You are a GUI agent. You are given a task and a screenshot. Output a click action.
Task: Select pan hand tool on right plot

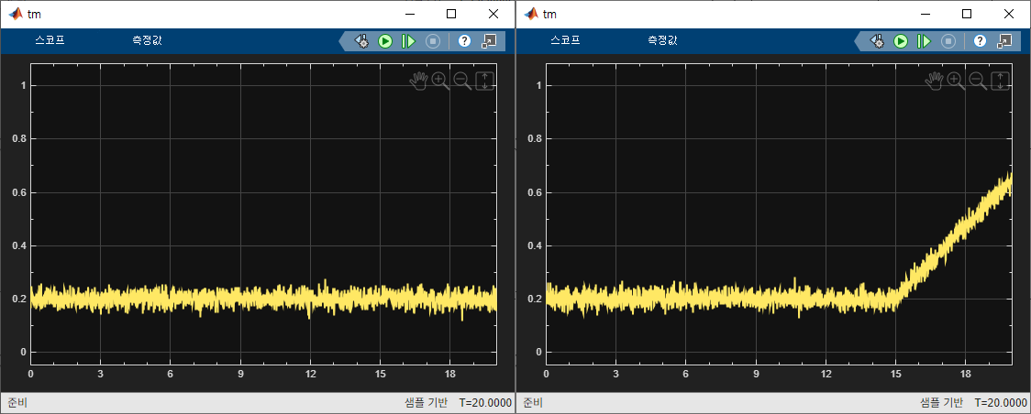click(x=934, y=81)
